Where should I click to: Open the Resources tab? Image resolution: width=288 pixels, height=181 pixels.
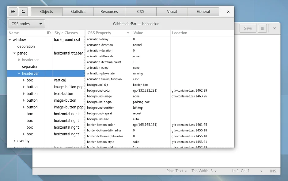109,12
